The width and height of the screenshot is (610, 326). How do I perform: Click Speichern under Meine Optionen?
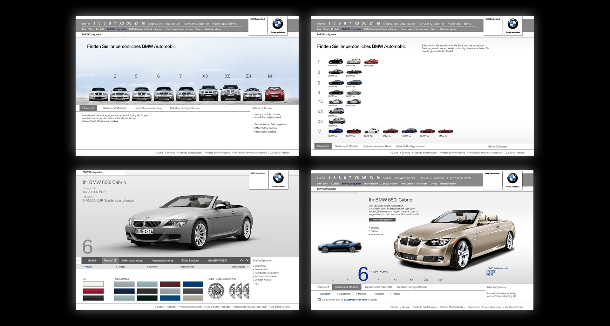260,266
